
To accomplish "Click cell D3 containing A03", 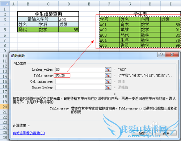I will click(x=69, y=19).
